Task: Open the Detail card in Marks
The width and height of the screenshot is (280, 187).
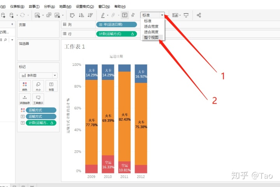Action: pyautogui.click(x=25, y=99)
